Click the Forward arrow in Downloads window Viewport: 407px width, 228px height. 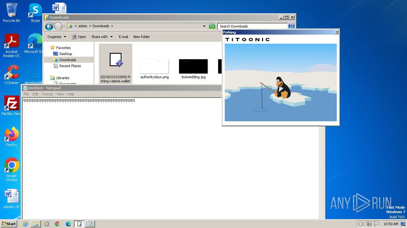coord(58,26)
